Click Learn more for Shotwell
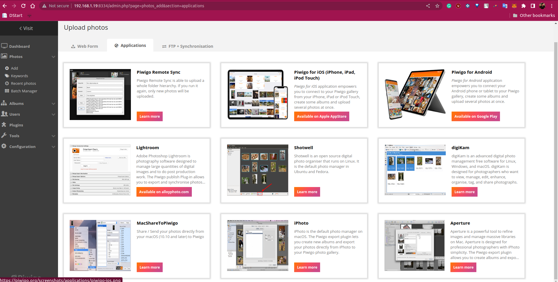The height and width of the screenshot is (282, 558). [307, 192]
